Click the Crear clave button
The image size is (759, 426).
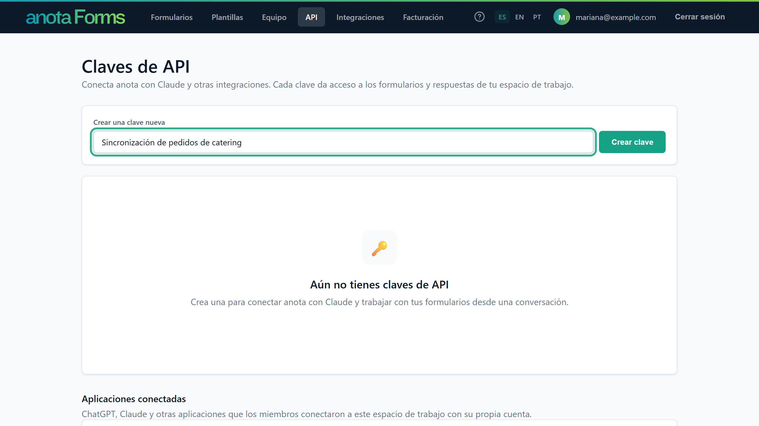pyautogui.click(x=632, y=142)
